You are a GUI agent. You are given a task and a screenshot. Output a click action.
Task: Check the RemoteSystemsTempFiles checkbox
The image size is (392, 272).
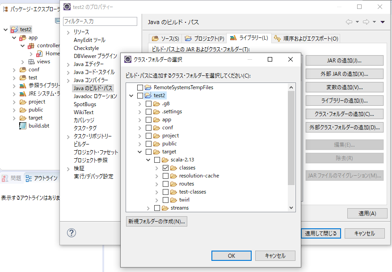click(x=140, y=87)
